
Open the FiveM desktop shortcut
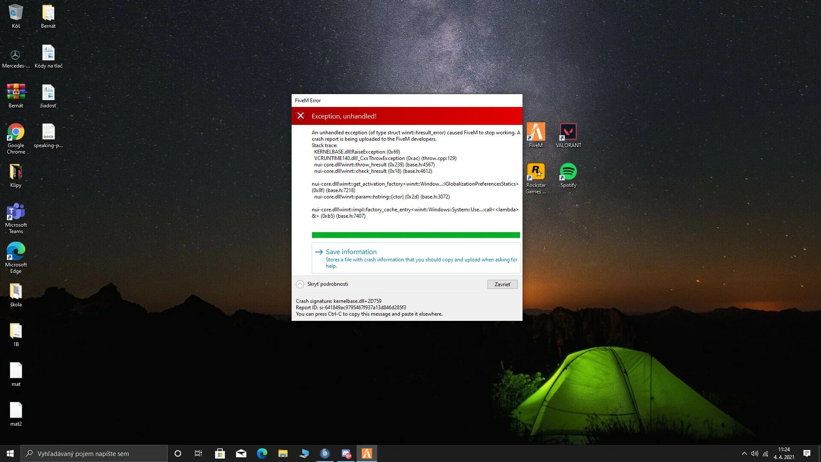point(535,132)
